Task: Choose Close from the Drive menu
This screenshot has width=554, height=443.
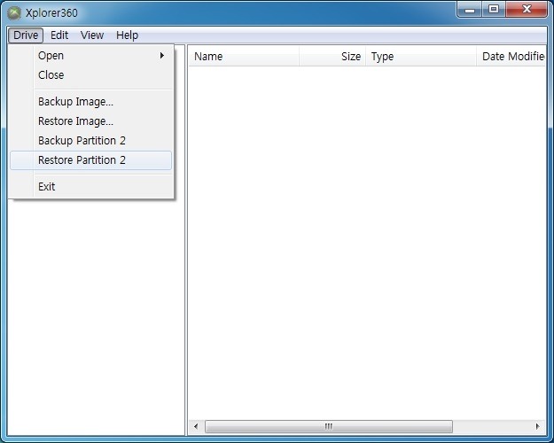Action: pos(91,75)
